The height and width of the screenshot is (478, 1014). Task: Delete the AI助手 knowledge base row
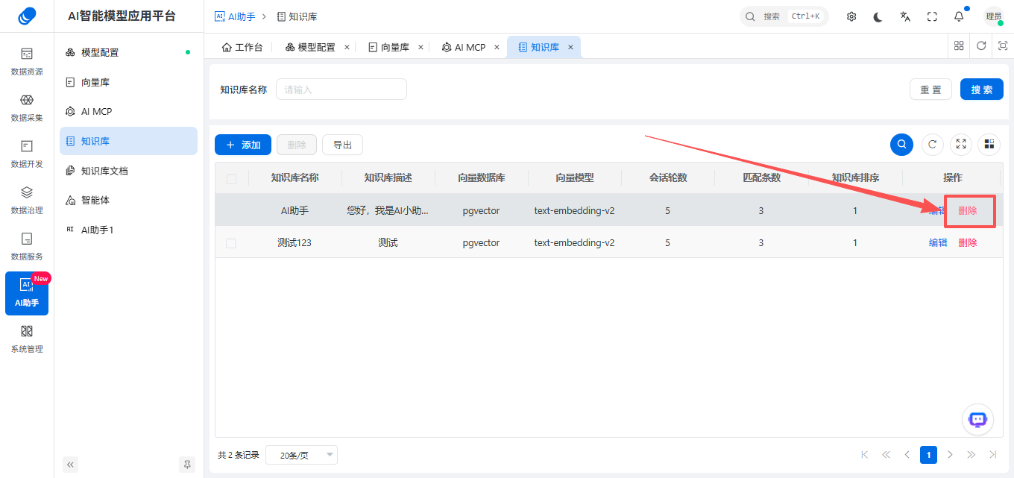[967, 210]
